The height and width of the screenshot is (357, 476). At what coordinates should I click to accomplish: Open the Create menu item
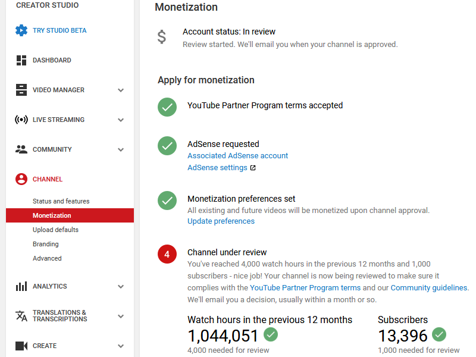point(45,346)
